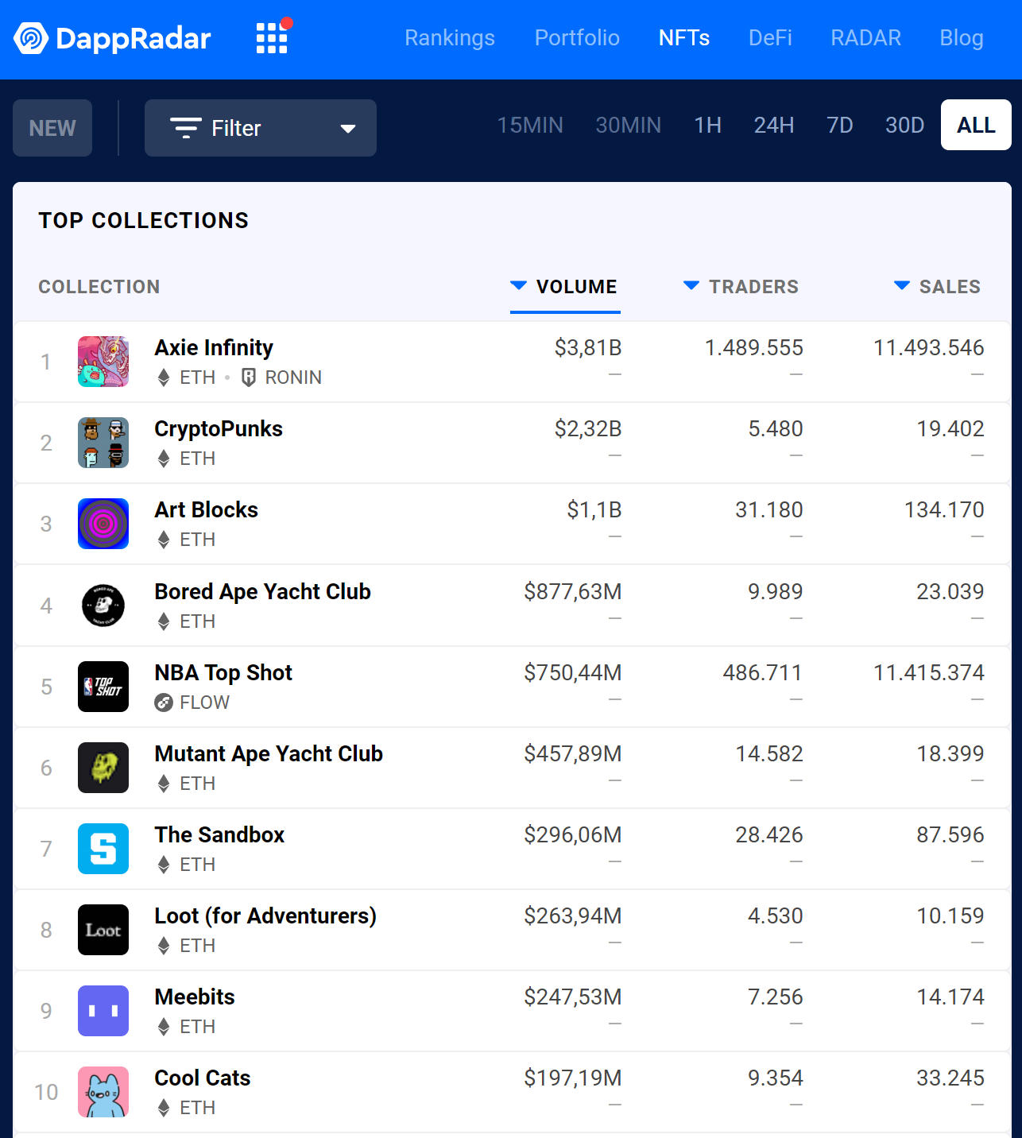Screen dimensions: 1022x1138
Task: Open the apps grid menu icon
Action: (273, 37)
